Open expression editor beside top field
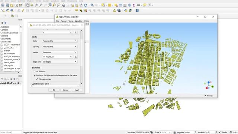This screenshot has width=238, height=134. (76, 32)
